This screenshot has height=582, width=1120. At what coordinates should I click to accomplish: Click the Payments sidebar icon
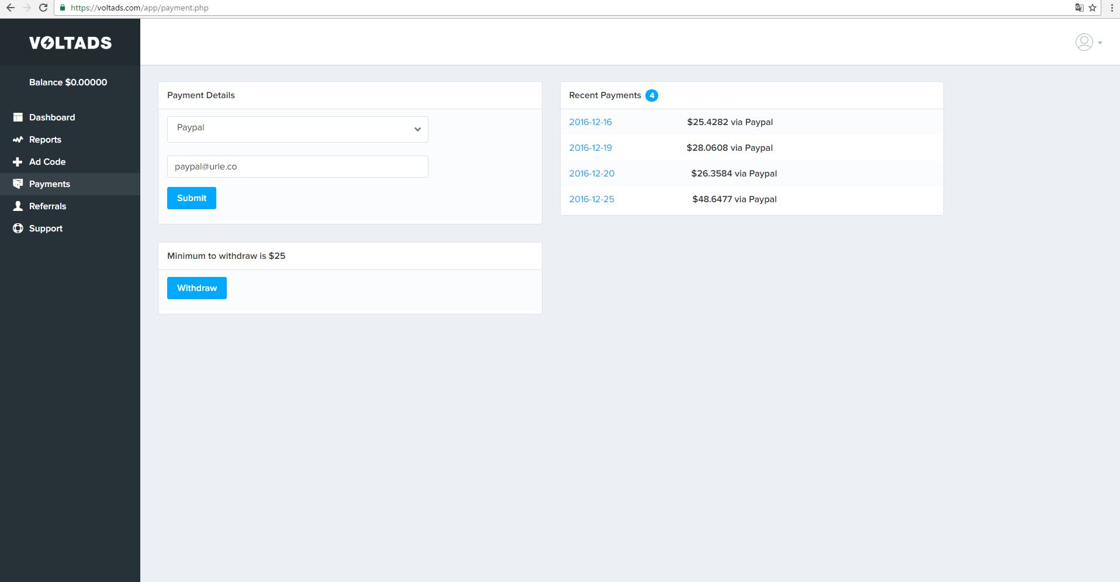coord(18,184)
